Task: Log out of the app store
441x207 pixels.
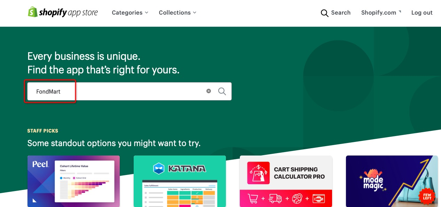Action: [x=422, y=13]
